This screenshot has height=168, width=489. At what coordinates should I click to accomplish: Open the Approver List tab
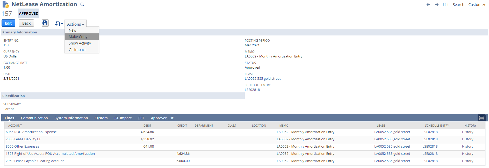point(162,118)
